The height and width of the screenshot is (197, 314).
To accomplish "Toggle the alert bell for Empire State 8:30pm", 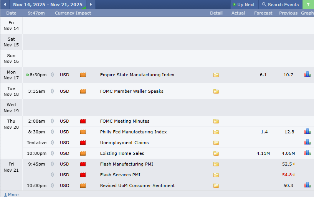I will pos(52,75).
